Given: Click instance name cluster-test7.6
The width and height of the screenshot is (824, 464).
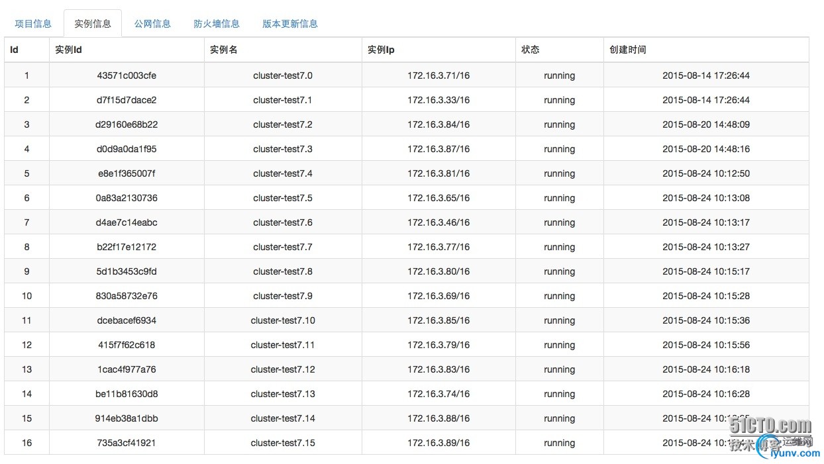Looking at the screenshot, I should [x=283, y=222].
